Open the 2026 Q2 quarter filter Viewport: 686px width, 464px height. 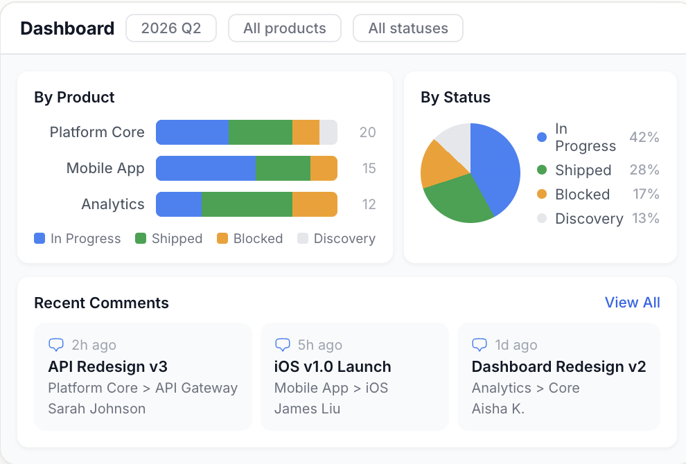pos(170,28)
